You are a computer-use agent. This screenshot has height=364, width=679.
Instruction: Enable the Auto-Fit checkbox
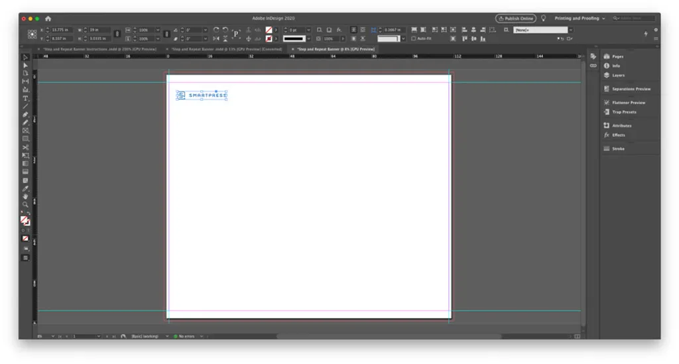414,38
